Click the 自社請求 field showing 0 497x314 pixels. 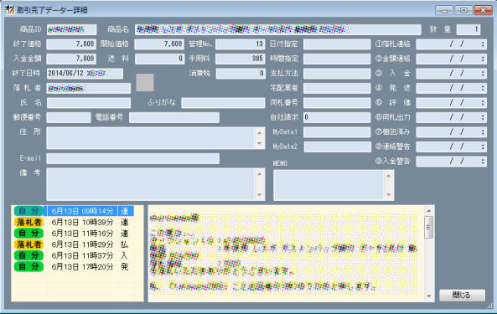pyautogui.click(x=337, y=117)
